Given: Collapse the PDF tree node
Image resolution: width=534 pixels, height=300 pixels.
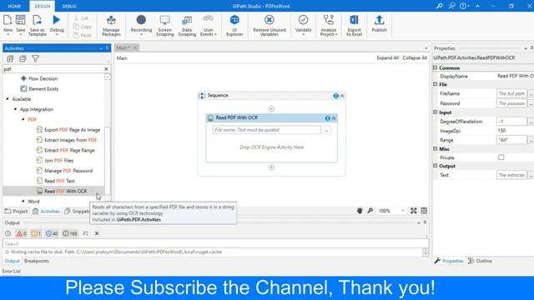Looking at the screenshot, I should pos(23,119).
